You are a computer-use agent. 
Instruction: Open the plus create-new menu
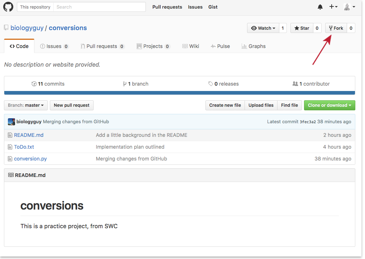[x=333, y=7]
